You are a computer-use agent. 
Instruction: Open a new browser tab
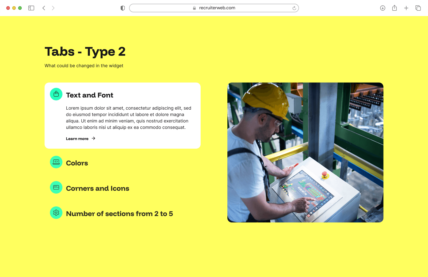point(406,8)
